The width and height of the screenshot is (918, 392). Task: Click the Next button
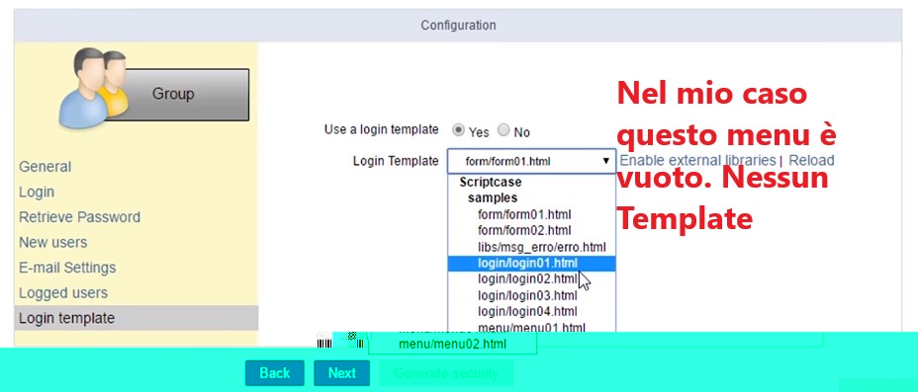pos(342,372)
